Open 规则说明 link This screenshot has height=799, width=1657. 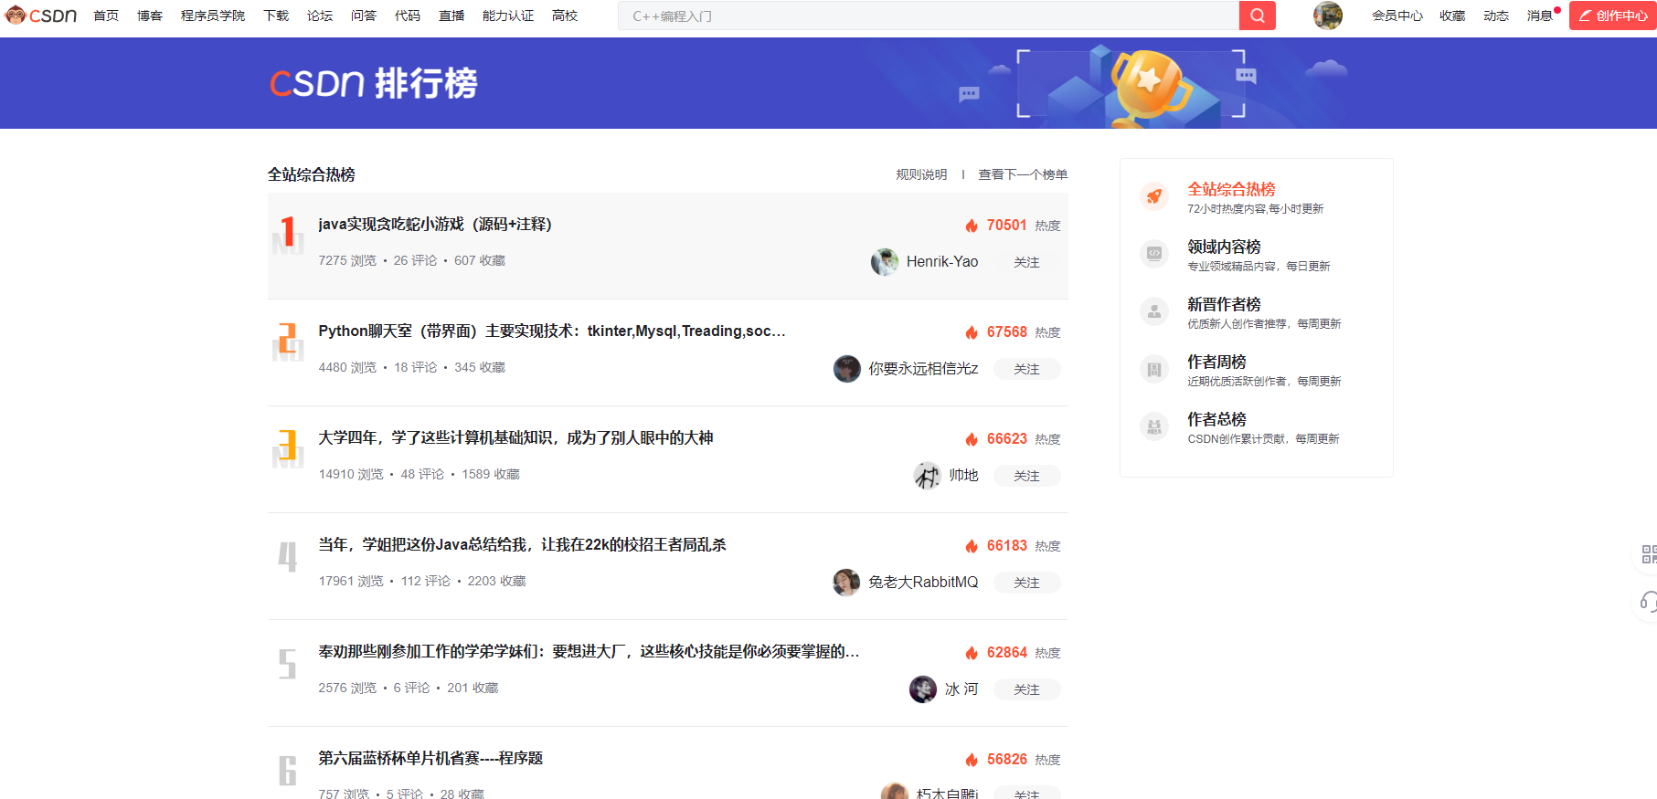tap(921, 174)
